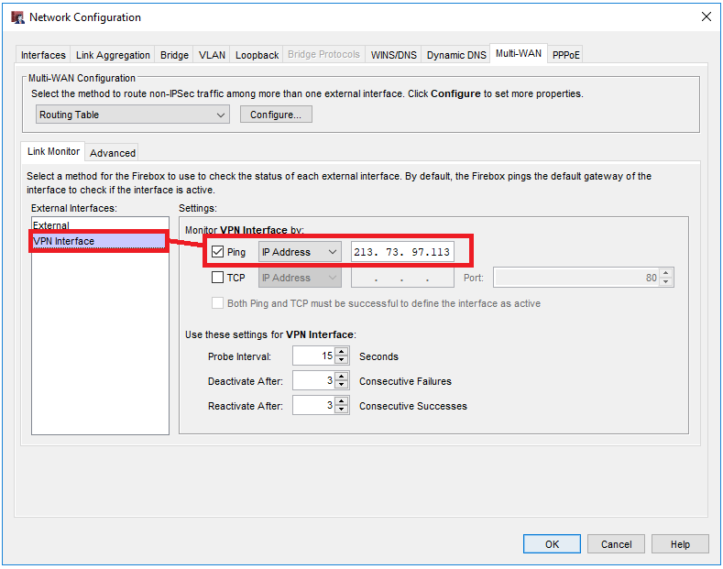Open the Ping IP Address dropdown
Image resolution: width=723 pixels, height=569 pixels.
(299, 252)
